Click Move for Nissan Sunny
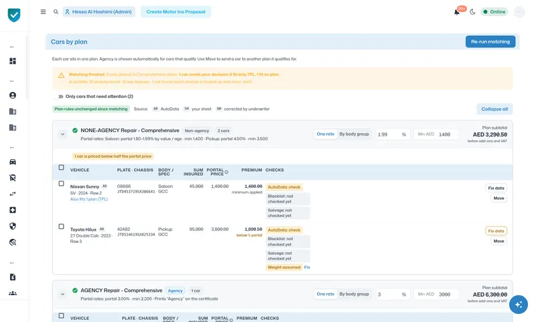The height and width of the screenshot is (322, 536). click(x=498, y=198)
